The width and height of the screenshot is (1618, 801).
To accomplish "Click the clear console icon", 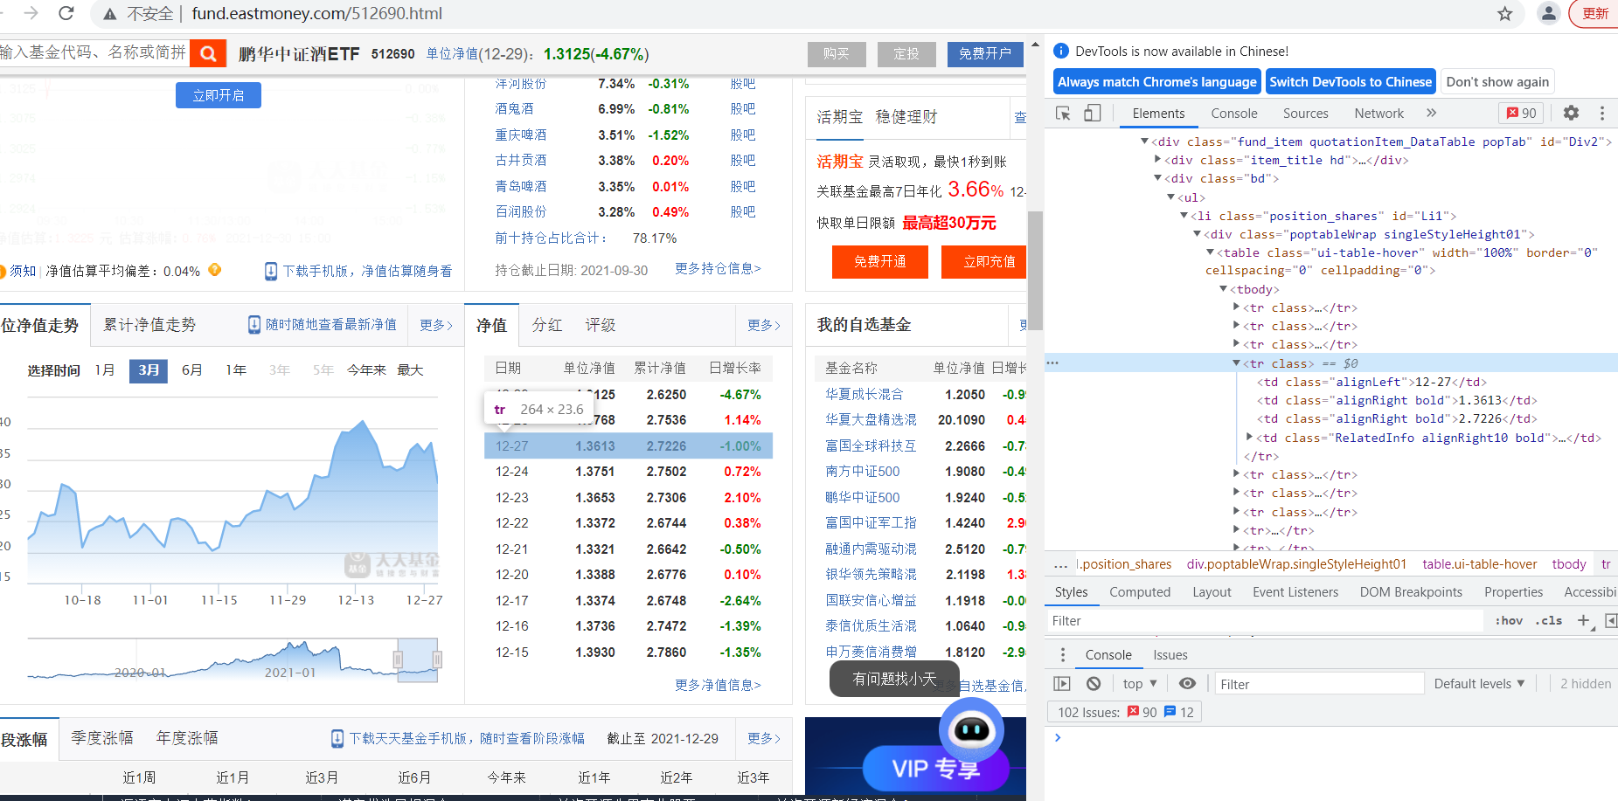I will [x=1094, y=684].
